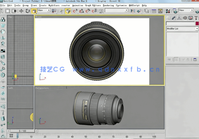Open the Modifiers menu

pos(54,5)
